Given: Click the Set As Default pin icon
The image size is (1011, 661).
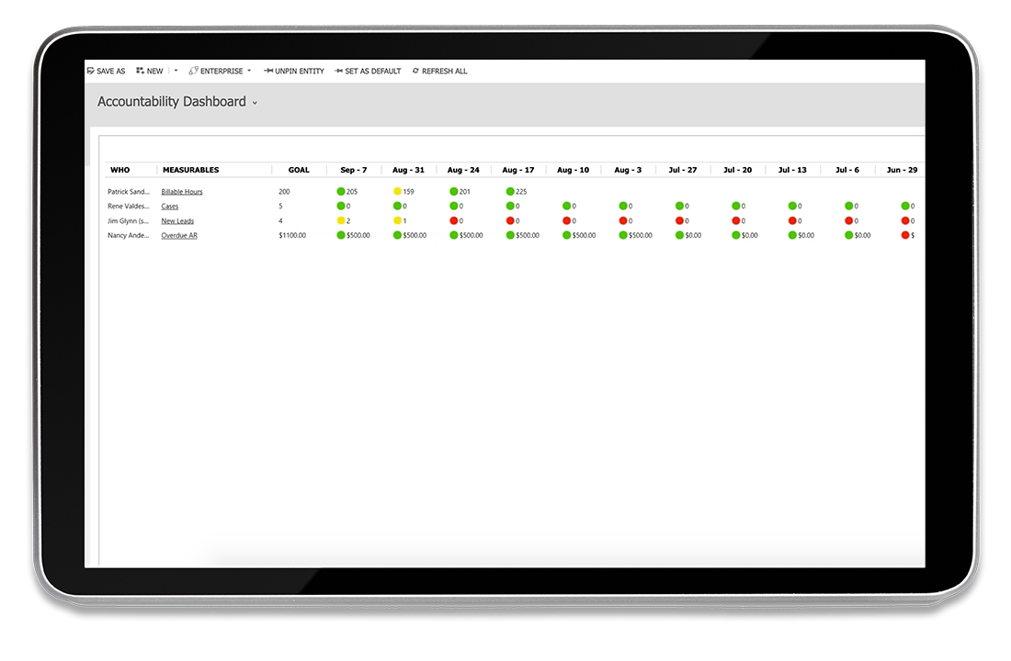Looking at the screenshot, I should (338, 71).
